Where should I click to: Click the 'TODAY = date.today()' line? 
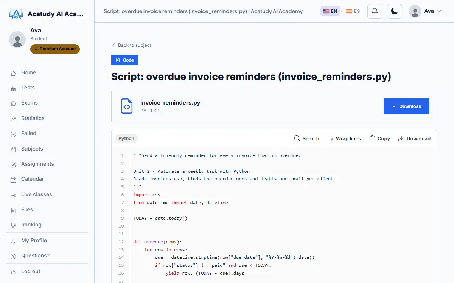click(160, 218)
